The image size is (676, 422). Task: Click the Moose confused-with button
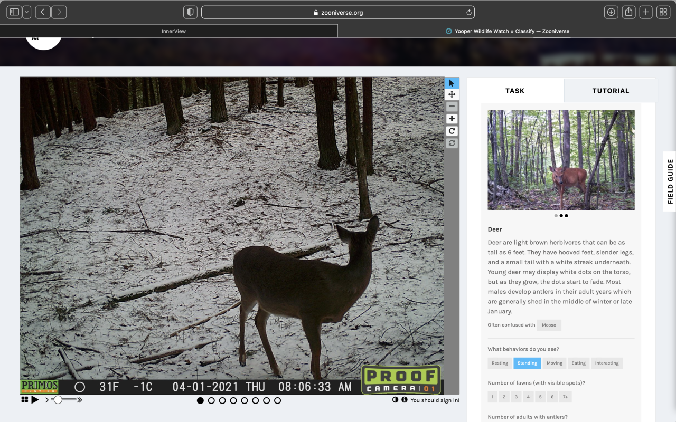click(x=549, y=325)
